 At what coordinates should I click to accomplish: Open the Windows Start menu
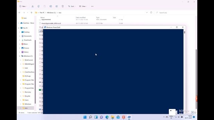tap(85, 117)
